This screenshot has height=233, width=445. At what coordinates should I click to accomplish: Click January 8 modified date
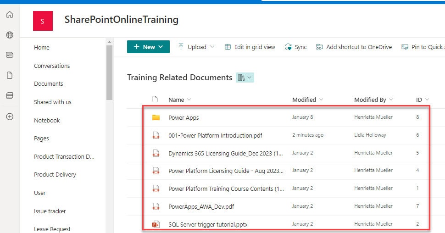coord(302,117)
